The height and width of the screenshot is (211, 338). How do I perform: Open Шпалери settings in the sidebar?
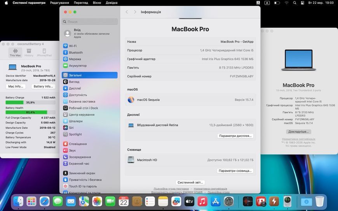click(x=89, y=121)
